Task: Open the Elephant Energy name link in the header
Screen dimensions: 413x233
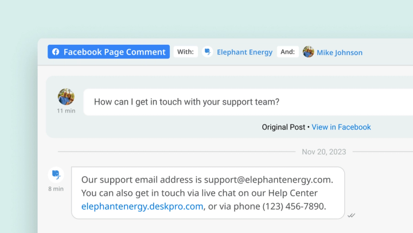Action: click(244, 52)
